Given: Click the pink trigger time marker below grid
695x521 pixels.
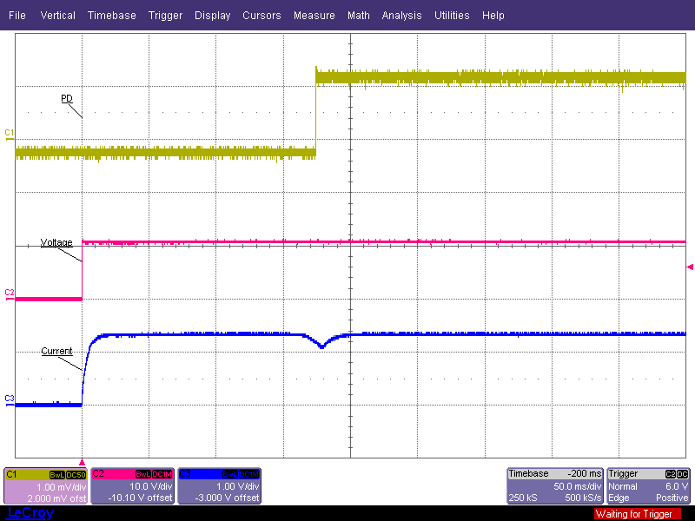Looking at the screenshot, I should (82, 462).
